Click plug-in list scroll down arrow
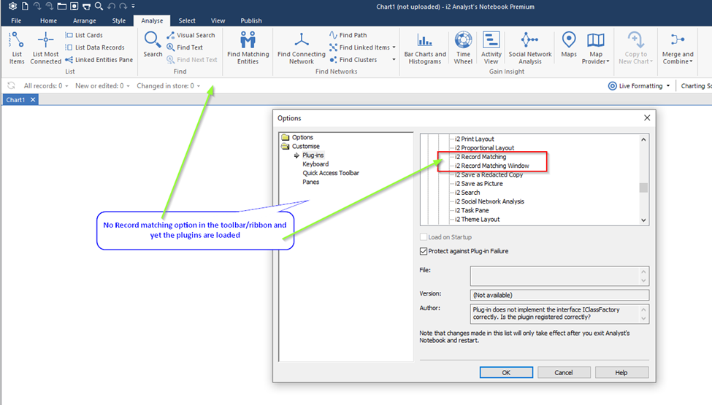Screen dimensions: 712x405 point(643,220)
